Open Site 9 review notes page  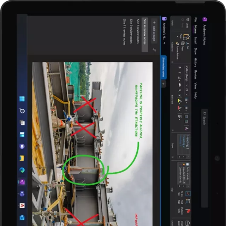point(131,31)
